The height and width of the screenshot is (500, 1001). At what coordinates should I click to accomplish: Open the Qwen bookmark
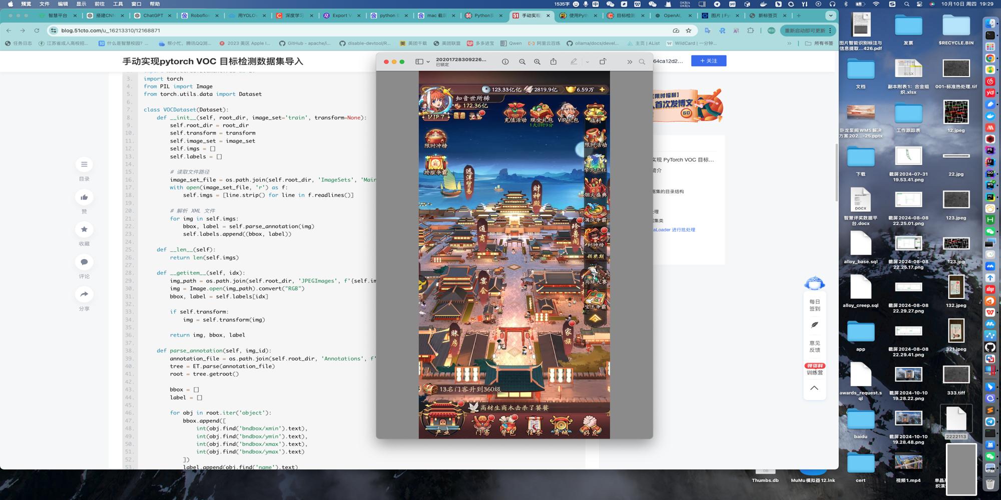[x=511, y=43]
